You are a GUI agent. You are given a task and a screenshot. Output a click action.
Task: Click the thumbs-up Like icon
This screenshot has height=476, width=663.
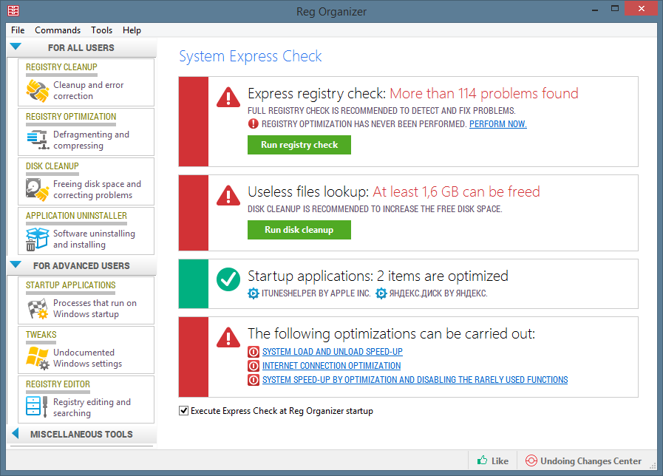point(482,460)
